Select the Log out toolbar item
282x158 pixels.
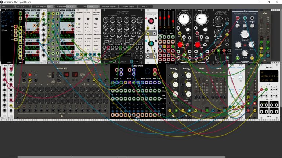(x=145, y=7)
